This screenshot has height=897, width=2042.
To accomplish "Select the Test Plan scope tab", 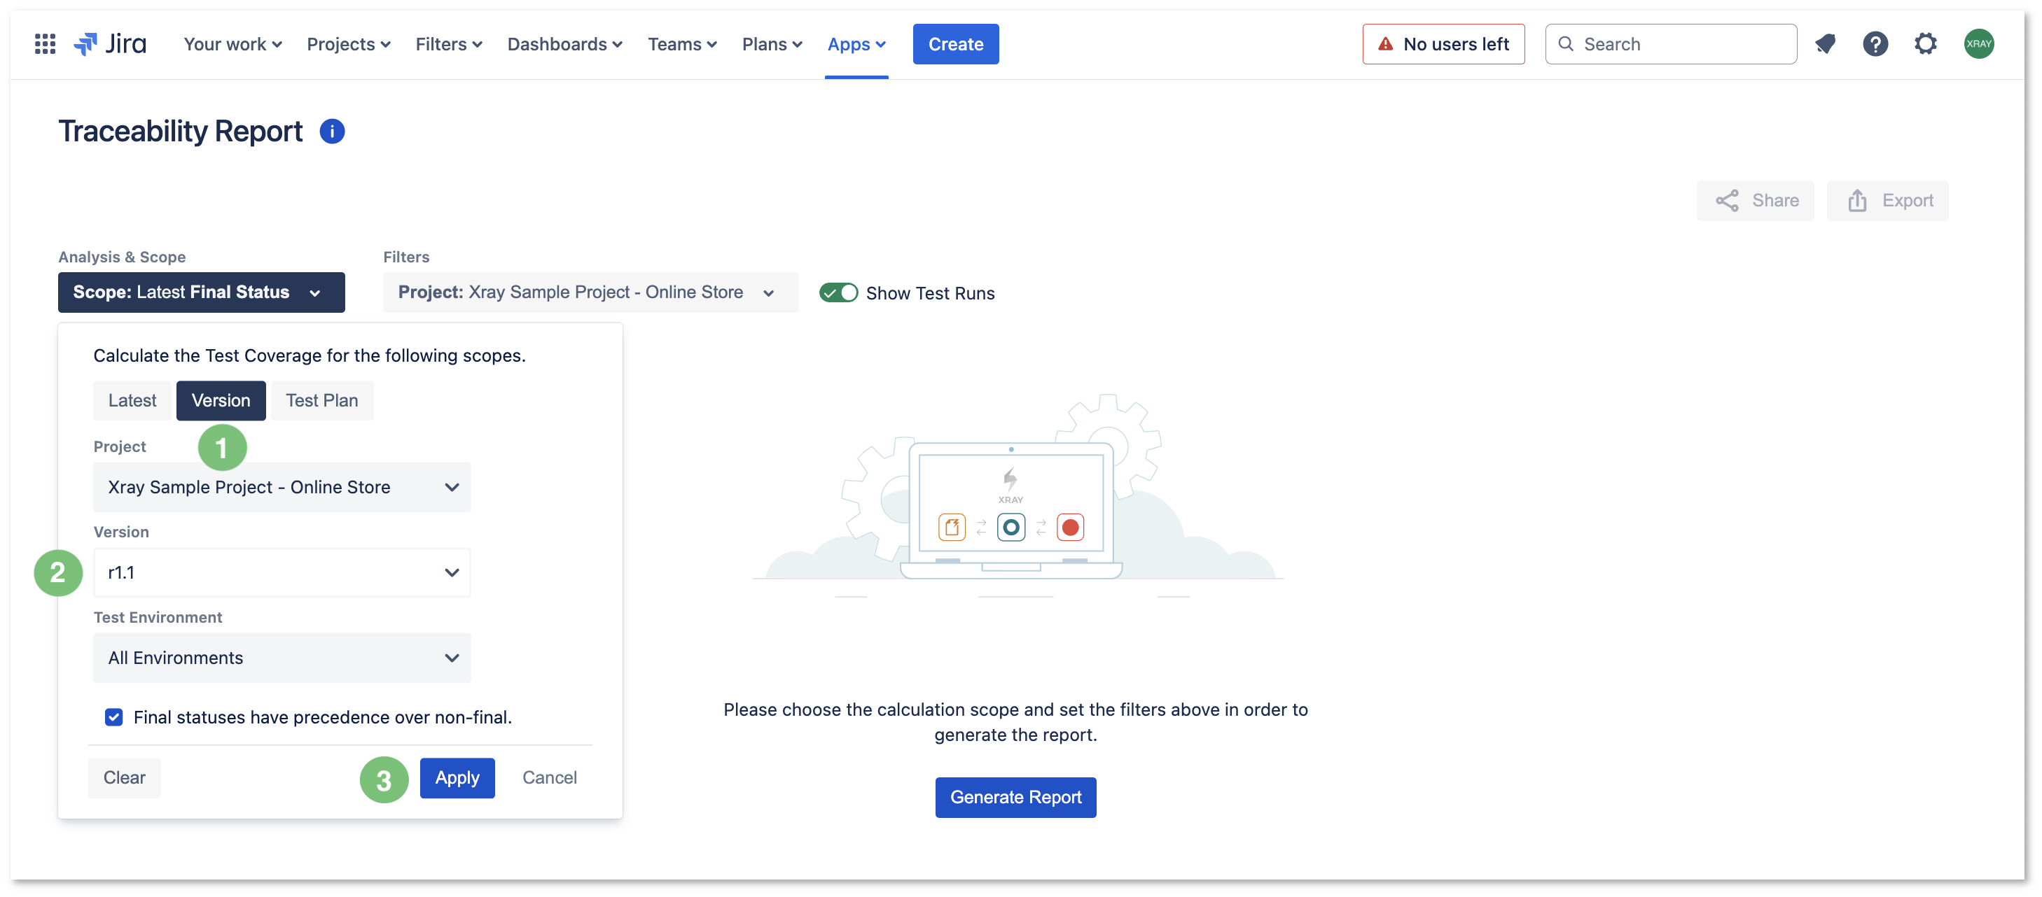I will tap(322, 401).
